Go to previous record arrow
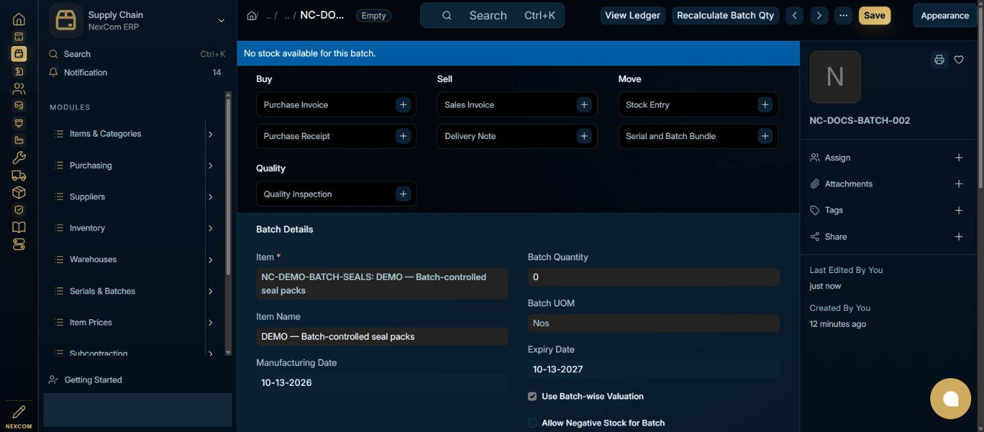The image size is (984, 432). (x=794, y=15)
